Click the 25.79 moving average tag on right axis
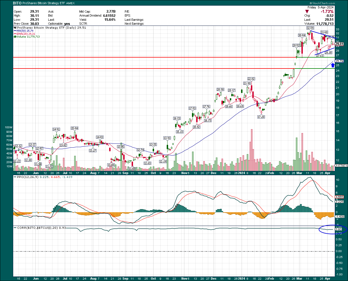 coord(339,61)
